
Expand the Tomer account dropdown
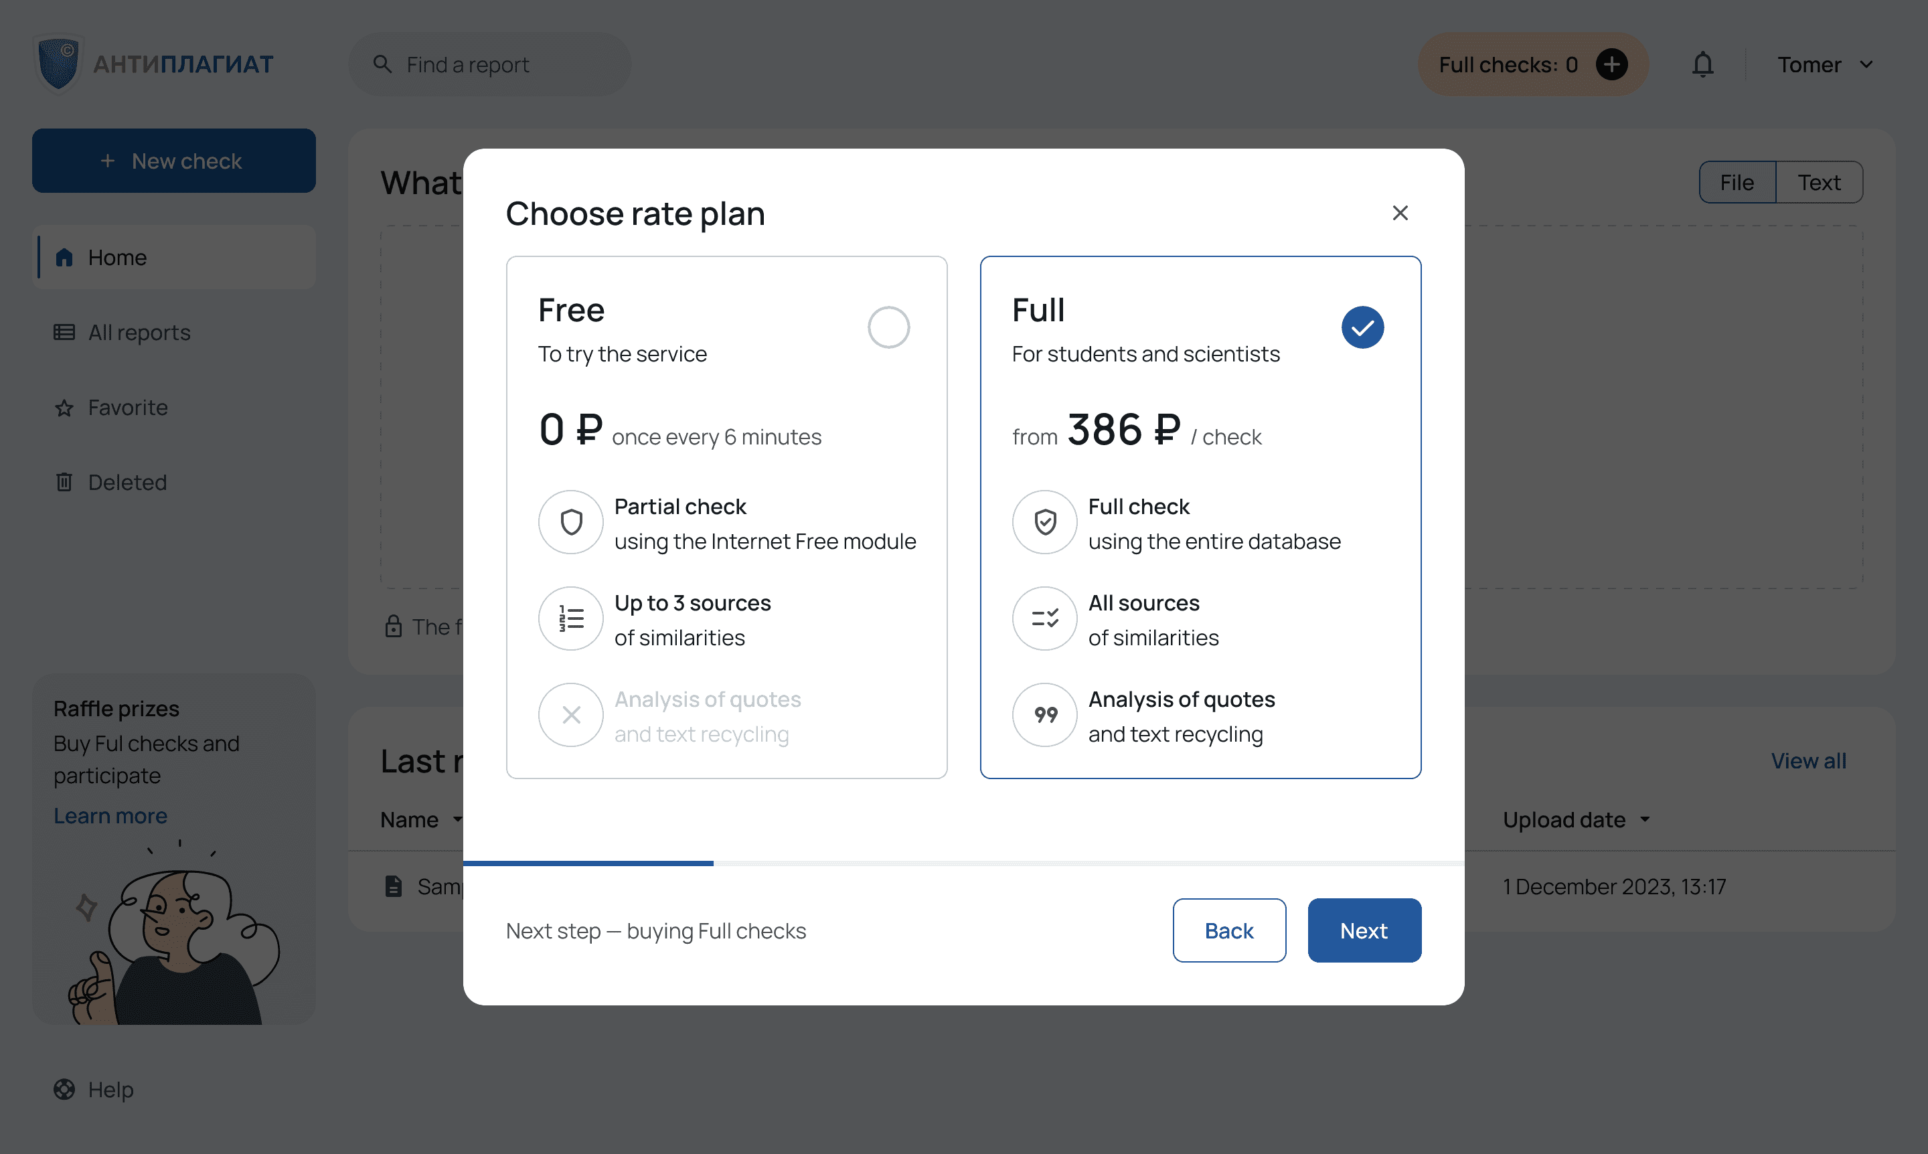pos(1826,64)
